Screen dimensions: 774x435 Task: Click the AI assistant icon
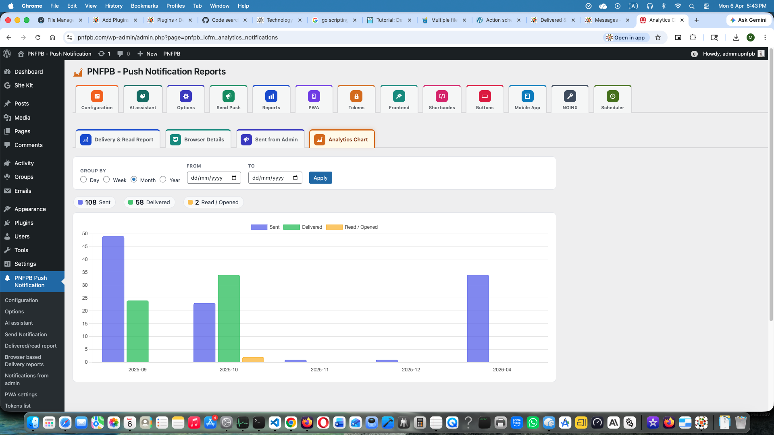143,97
